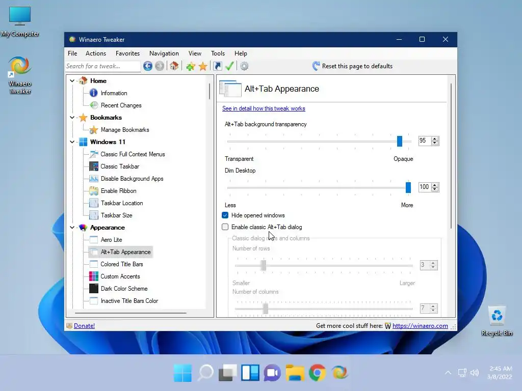Viewport: 522px width, 391px height.
Task: Go to the Home page icon in toolbar
Action: [x=174, y=66]
